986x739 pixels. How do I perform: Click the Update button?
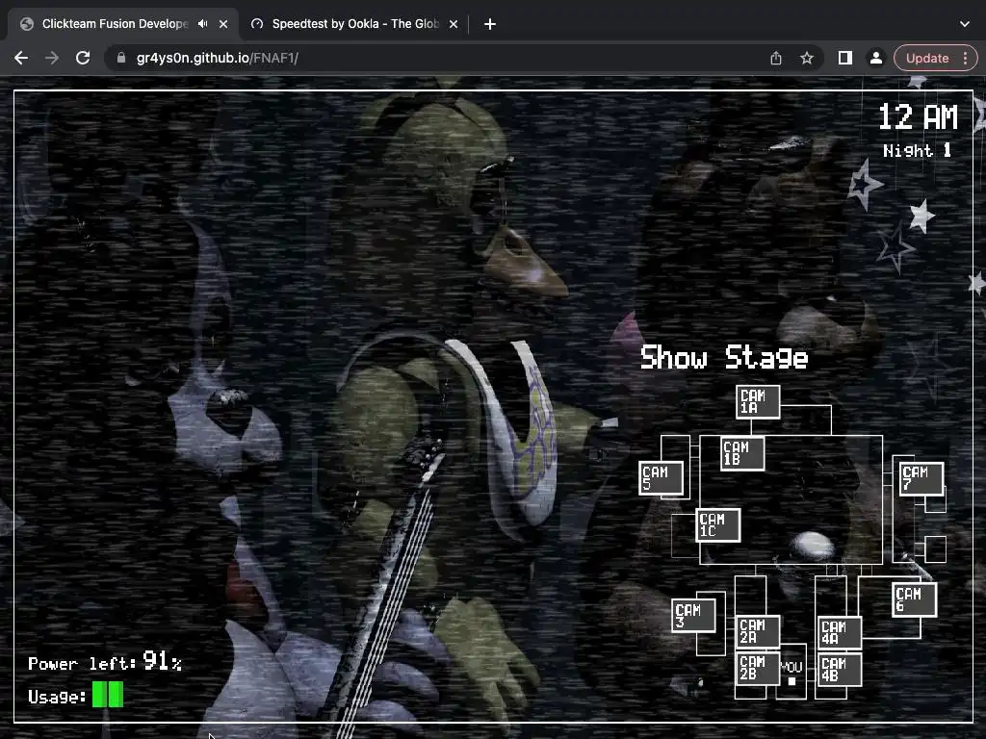pos(927,58)
